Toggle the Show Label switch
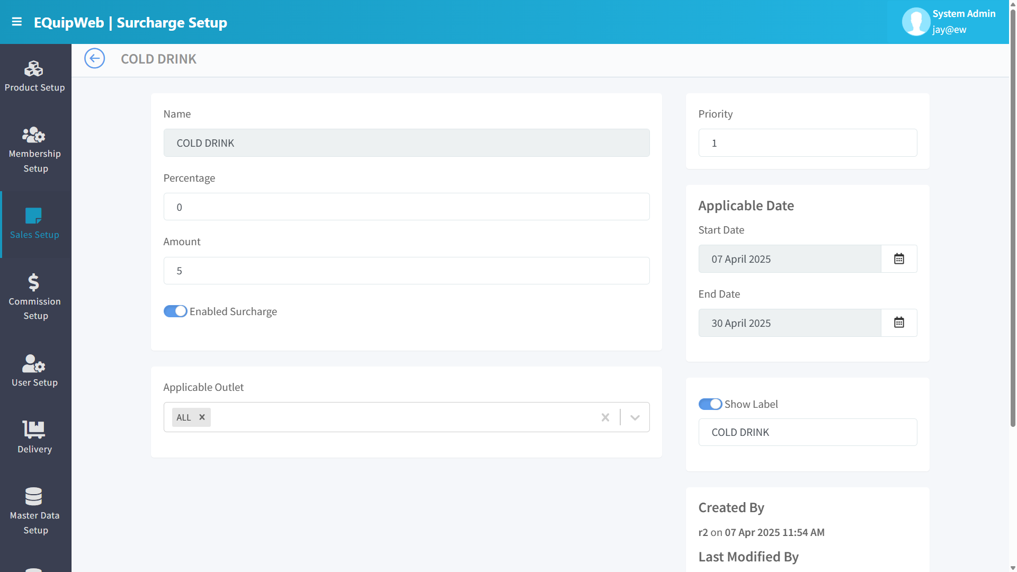The height and width of the screenshot is (572, 1017). click(710, 404)
